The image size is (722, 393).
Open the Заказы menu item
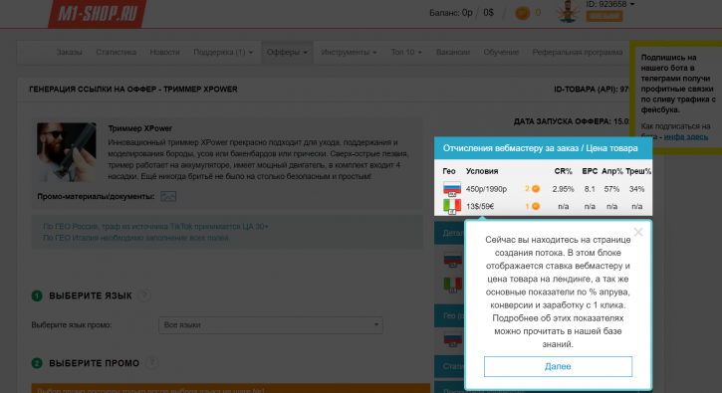coord(69,52)
